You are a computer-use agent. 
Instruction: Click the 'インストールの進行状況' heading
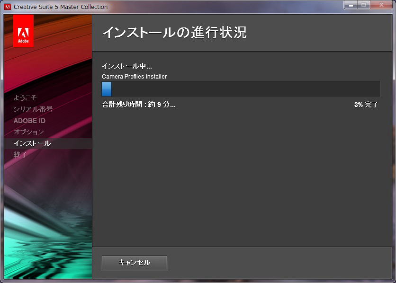[174, 32]
